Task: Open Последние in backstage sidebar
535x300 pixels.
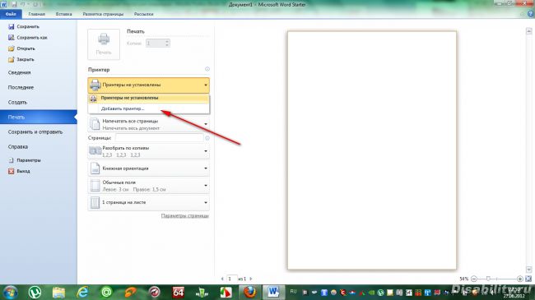Action: pyautogui.click(x=21, y=88)
